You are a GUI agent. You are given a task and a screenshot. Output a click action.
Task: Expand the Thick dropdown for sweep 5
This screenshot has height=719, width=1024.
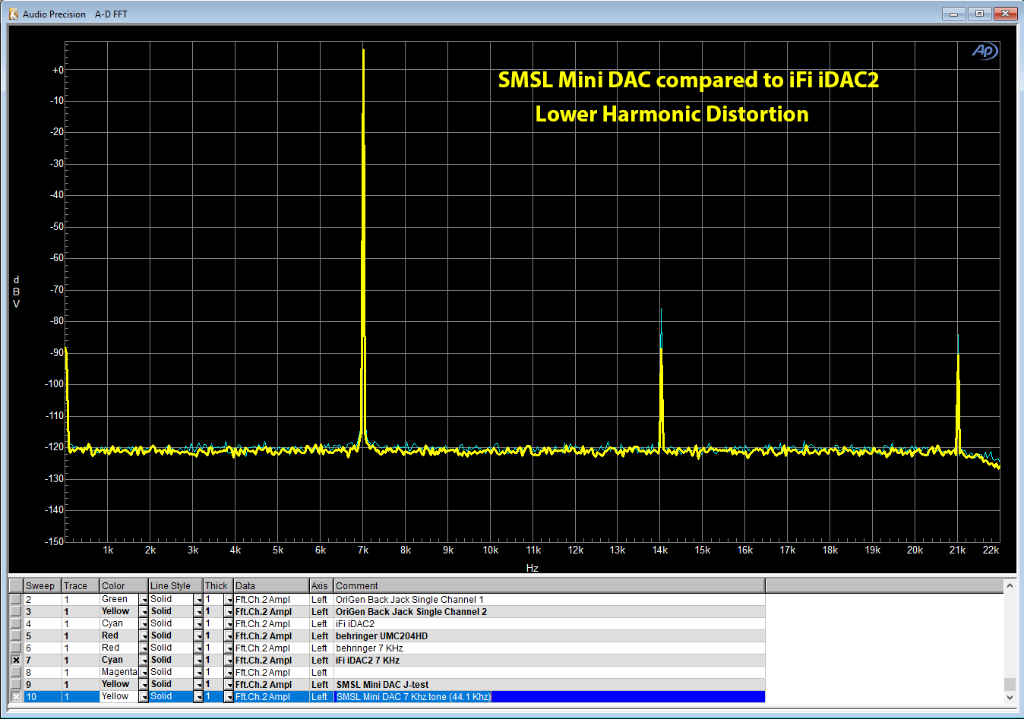(x=229, y=636)
